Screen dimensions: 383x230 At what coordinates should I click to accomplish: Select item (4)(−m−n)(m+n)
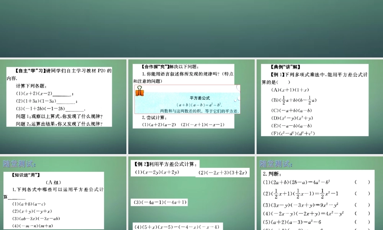coord(33,226)
